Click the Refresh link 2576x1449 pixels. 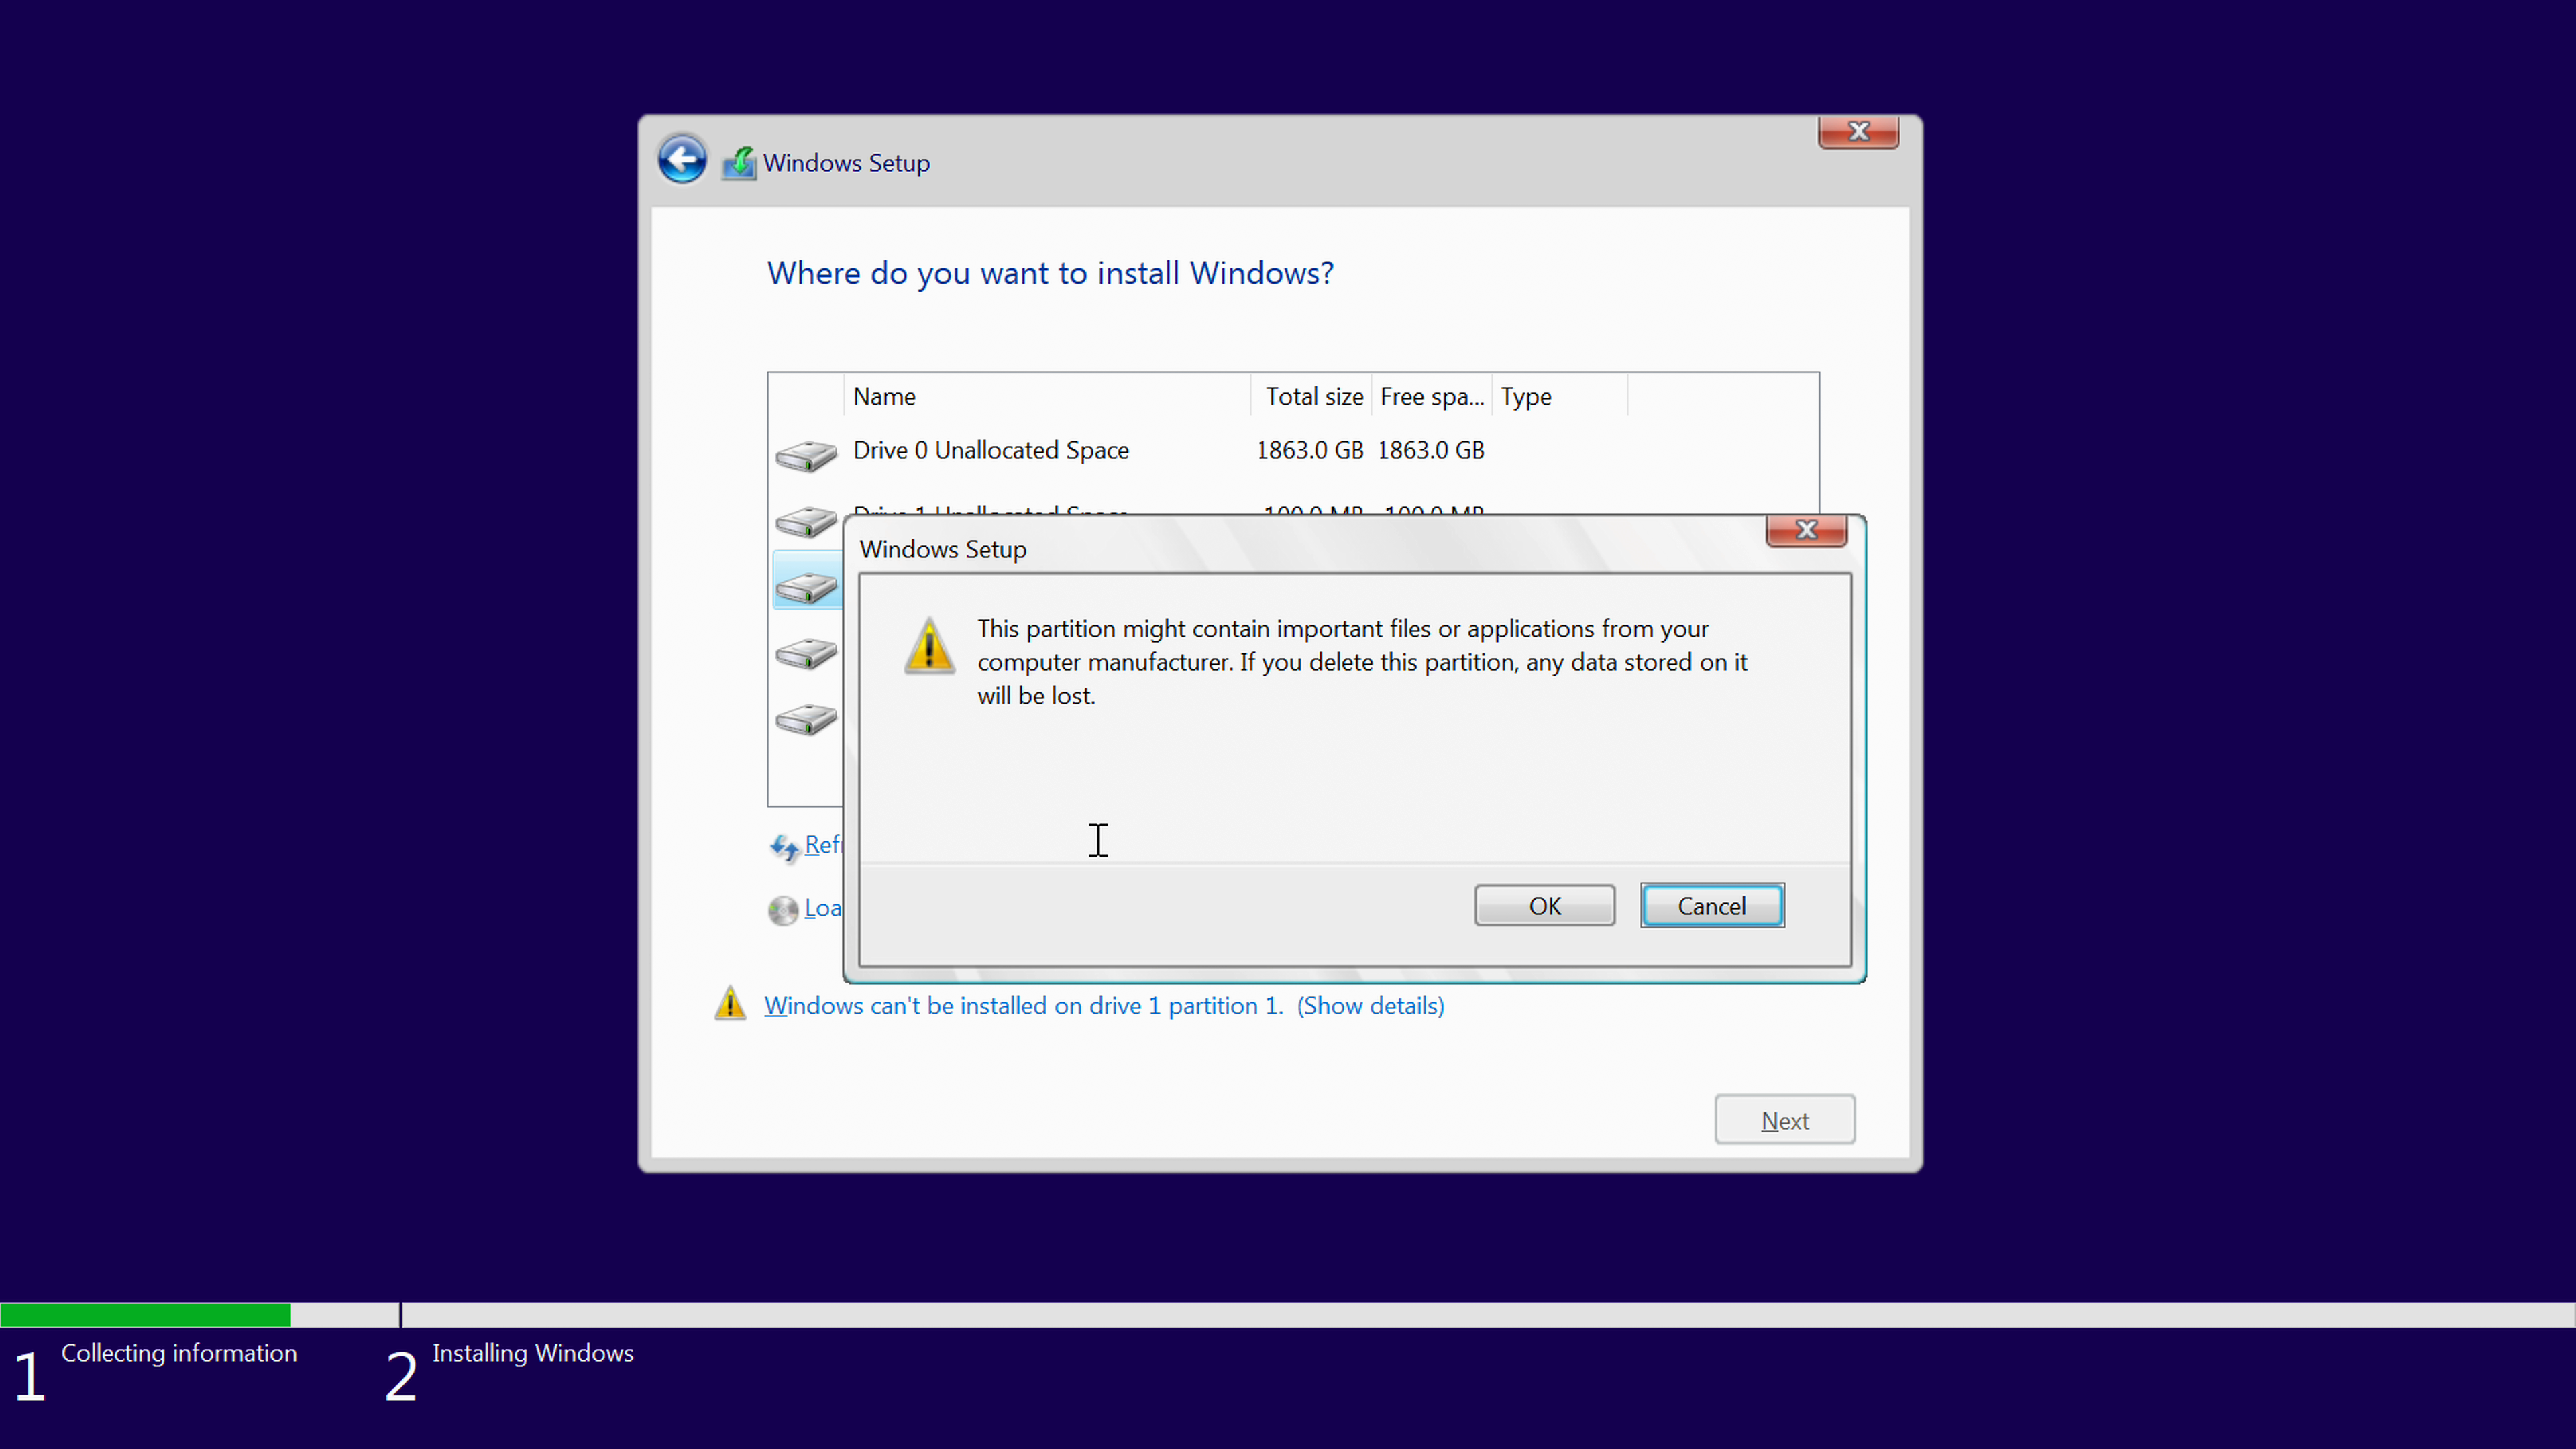(823, 845)
